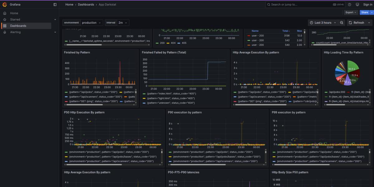Open P50-P75-P90 latencies panel title
The height and width of the screenshot is (187, 374).
(184, 172)
